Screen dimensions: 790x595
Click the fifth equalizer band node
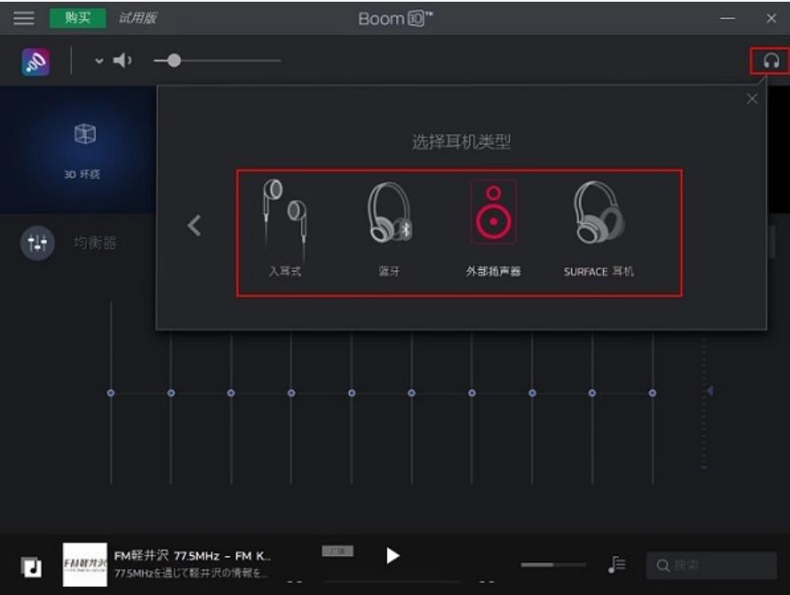point(352,393)
